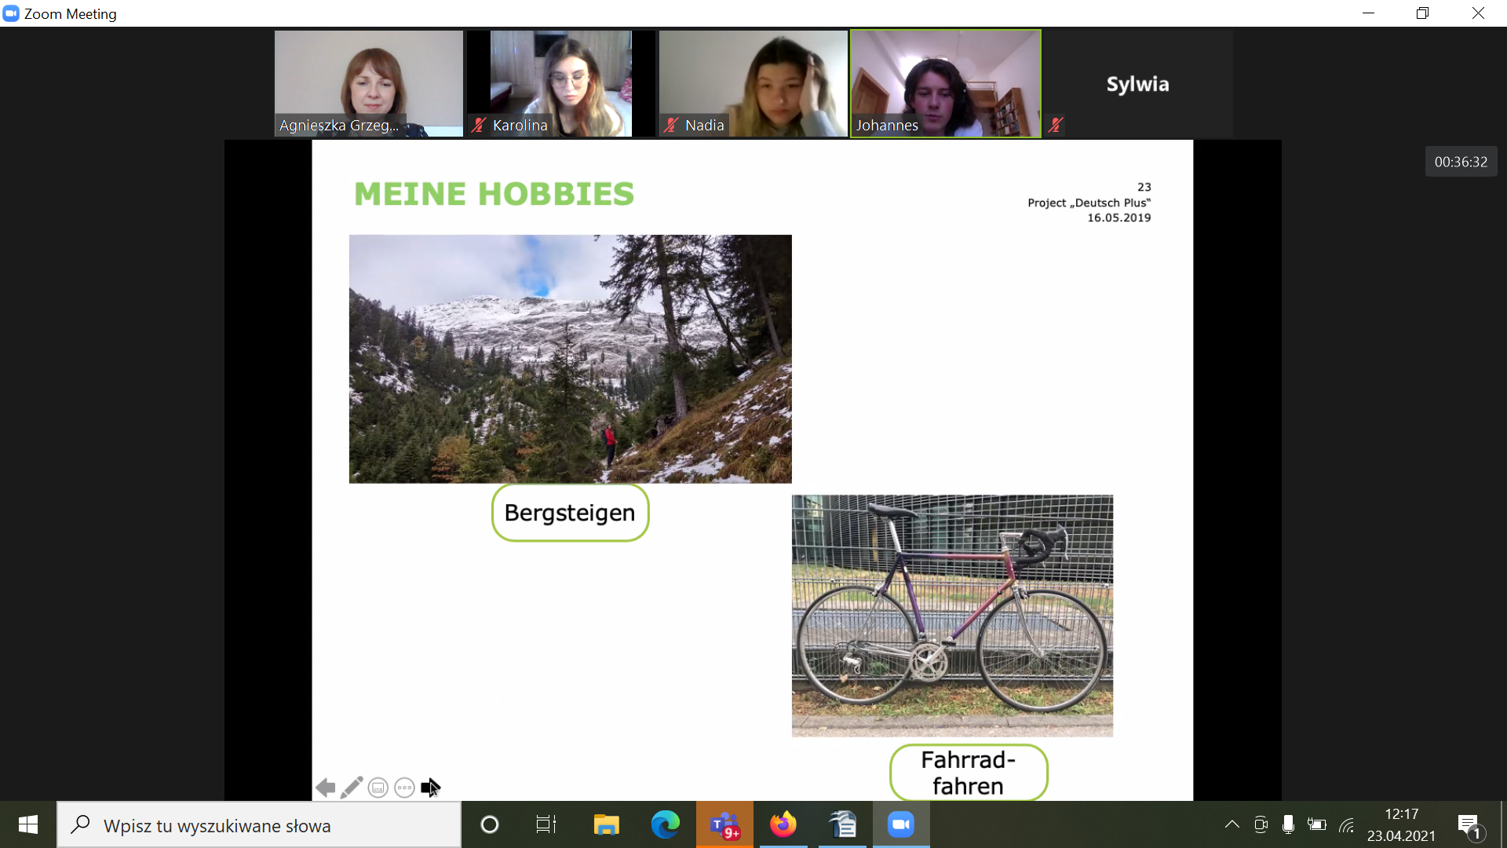Expand hidden system tray icons
1507x848 pixels.
1232,824
